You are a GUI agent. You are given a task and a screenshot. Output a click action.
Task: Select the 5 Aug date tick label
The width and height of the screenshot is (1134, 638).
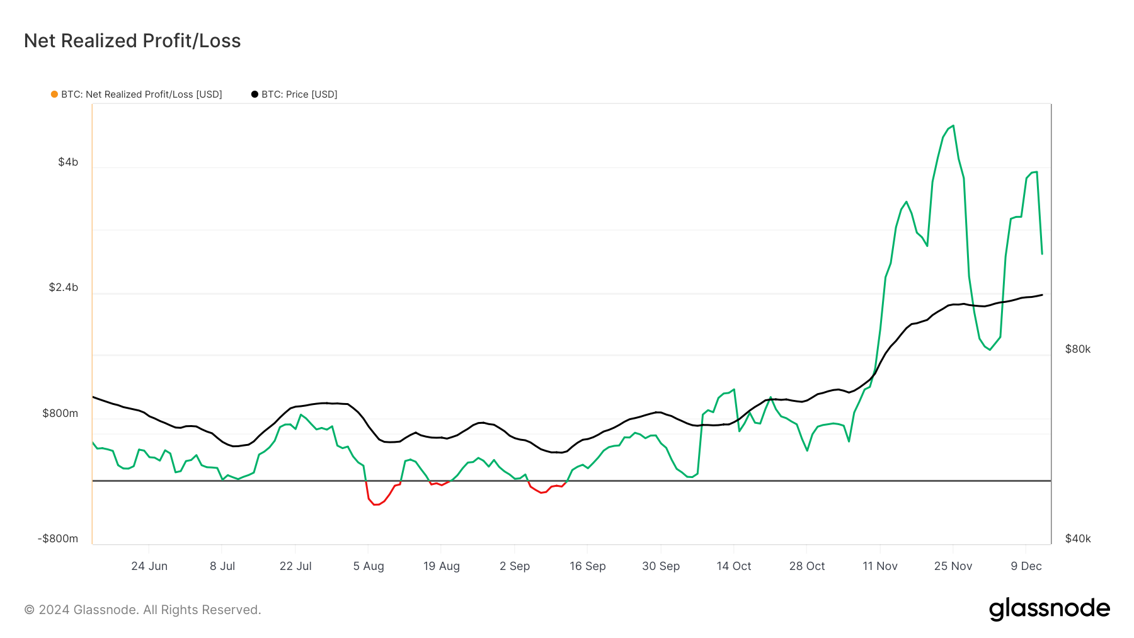tap(369, 566)
